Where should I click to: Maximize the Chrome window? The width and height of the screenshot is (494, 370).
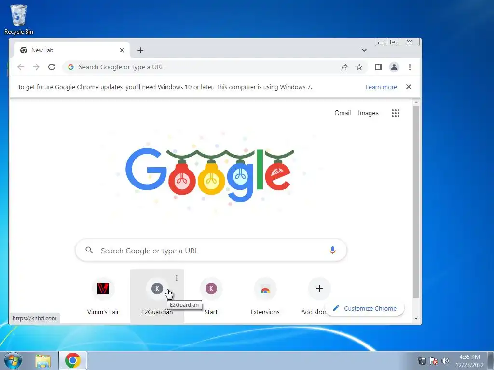tap(393, 42)
